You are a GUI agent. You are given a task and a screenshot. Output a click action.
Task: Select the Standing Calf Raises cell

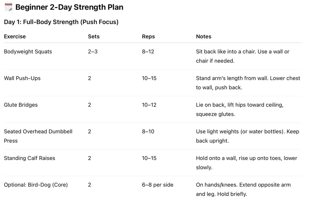point(30,158)
